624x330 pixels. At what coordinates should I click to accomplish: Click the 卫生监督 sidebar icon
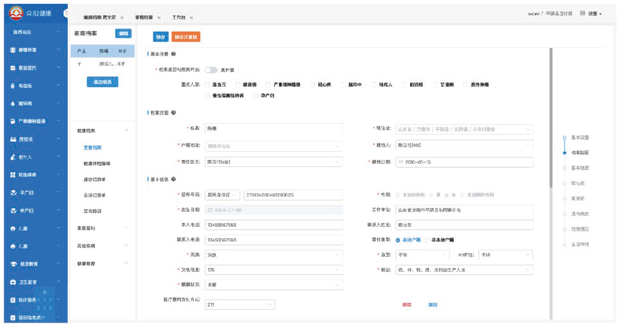click(13, 281)
